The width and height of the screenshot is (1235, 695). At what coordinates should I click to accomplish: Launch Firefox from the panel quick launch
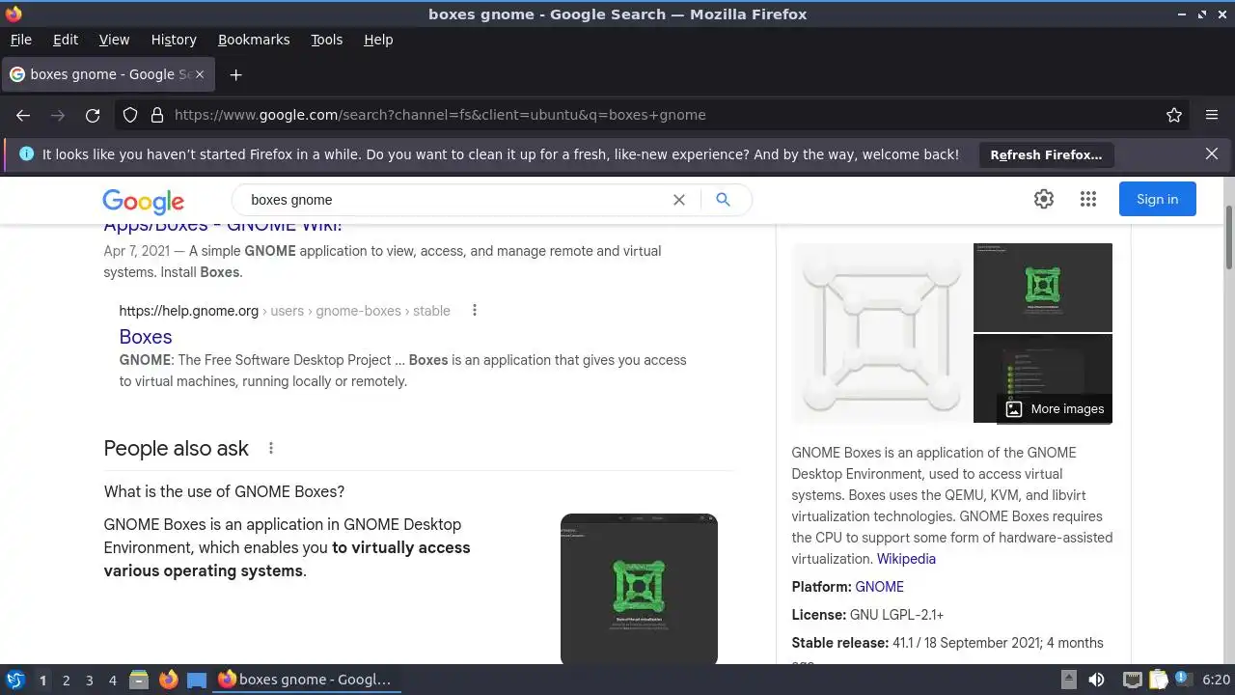click(x=168, y=680)
